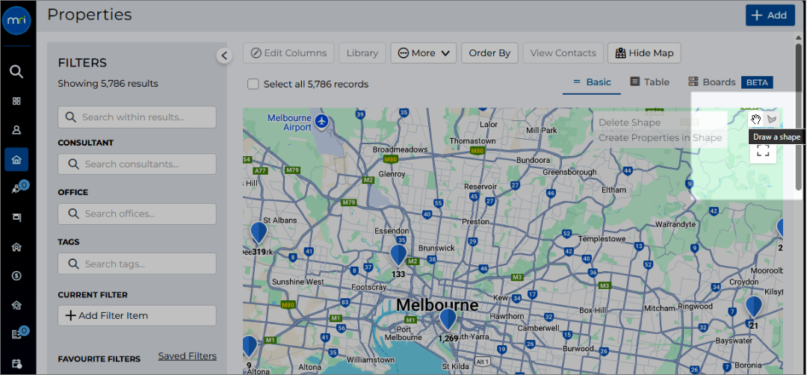Switch to the Boards BETA tab
807x375 pixels.
(x=730, y=82)
